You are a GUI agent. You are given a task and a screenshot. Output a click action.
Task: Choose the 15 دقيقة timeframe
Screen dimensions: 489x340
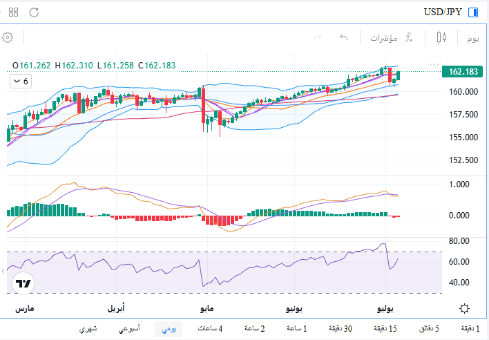385,328
